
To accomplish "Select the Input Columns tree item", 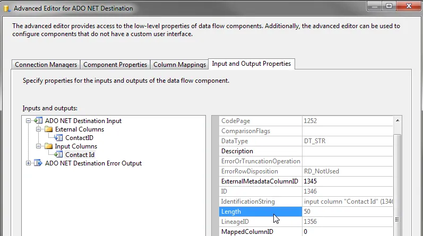I will click(x=76, y=146).
